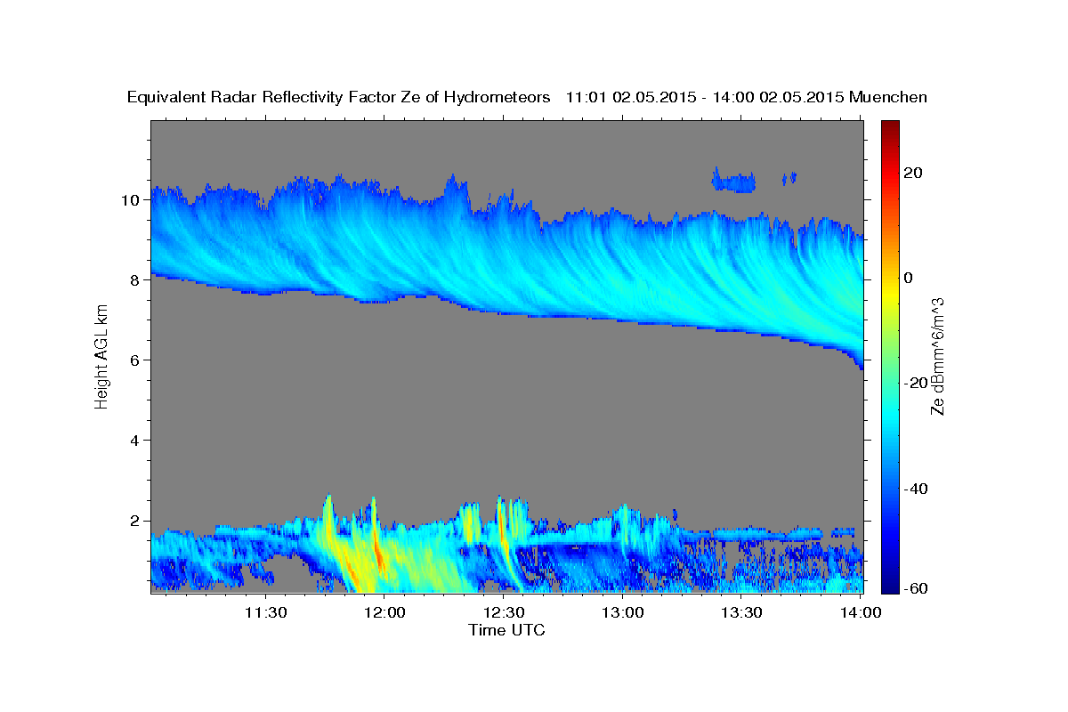Image resolution: width=1068 pixels, height=712 pixels.
Task: Click the 12:00 time tick label
Action: (385, 612)
